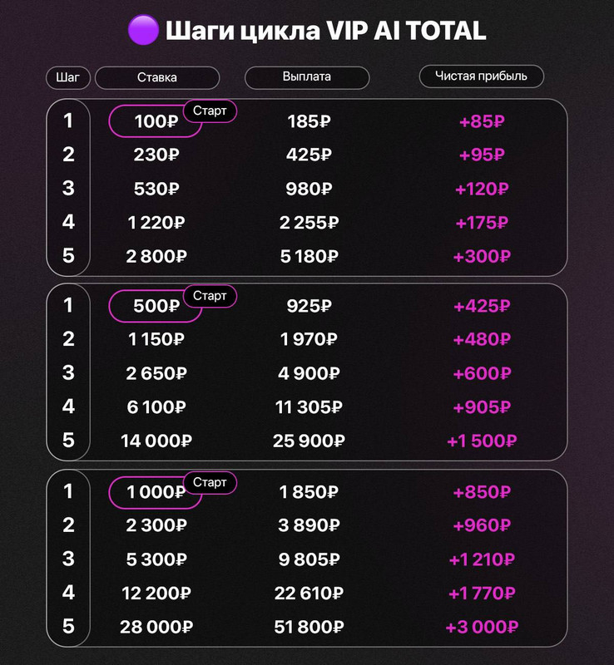Click the purple circle icon in title
The height and width of the screenshot is (665, 614).
(143, 30)
